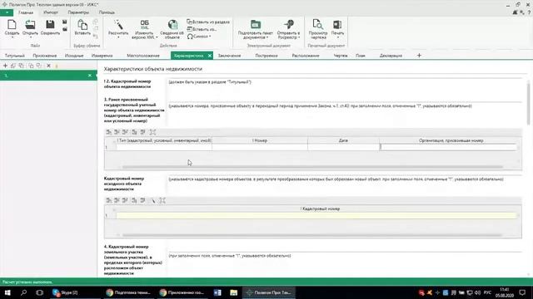Go to the Исходные section tab
Image resolution: width=533 pixels, height=299 pixels.
74,56
